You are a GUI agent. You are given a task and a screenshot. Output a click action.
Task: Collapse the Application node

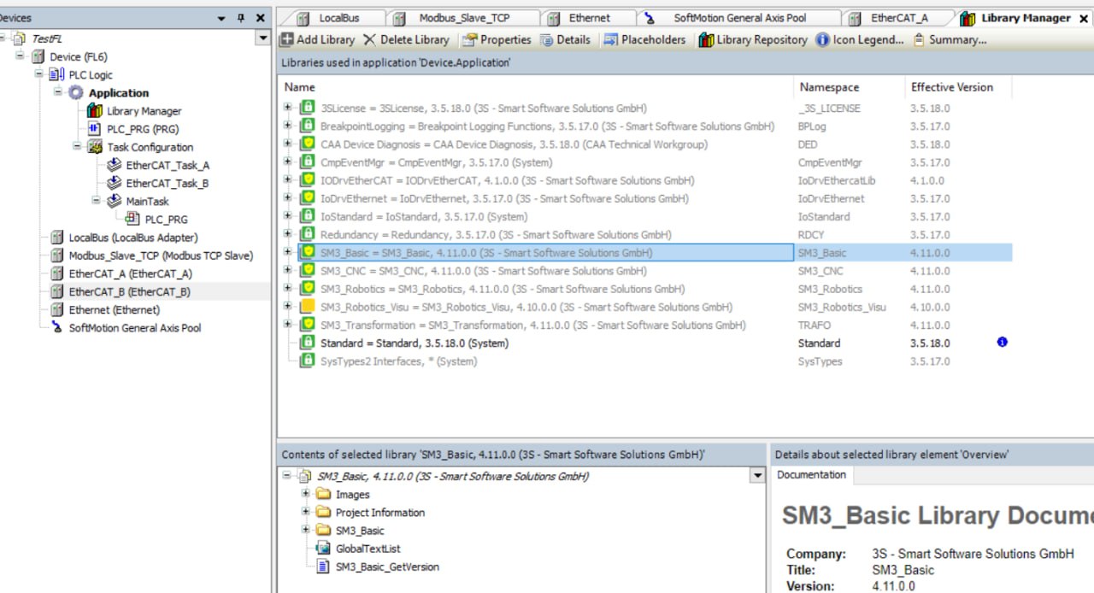click(58, 92)
